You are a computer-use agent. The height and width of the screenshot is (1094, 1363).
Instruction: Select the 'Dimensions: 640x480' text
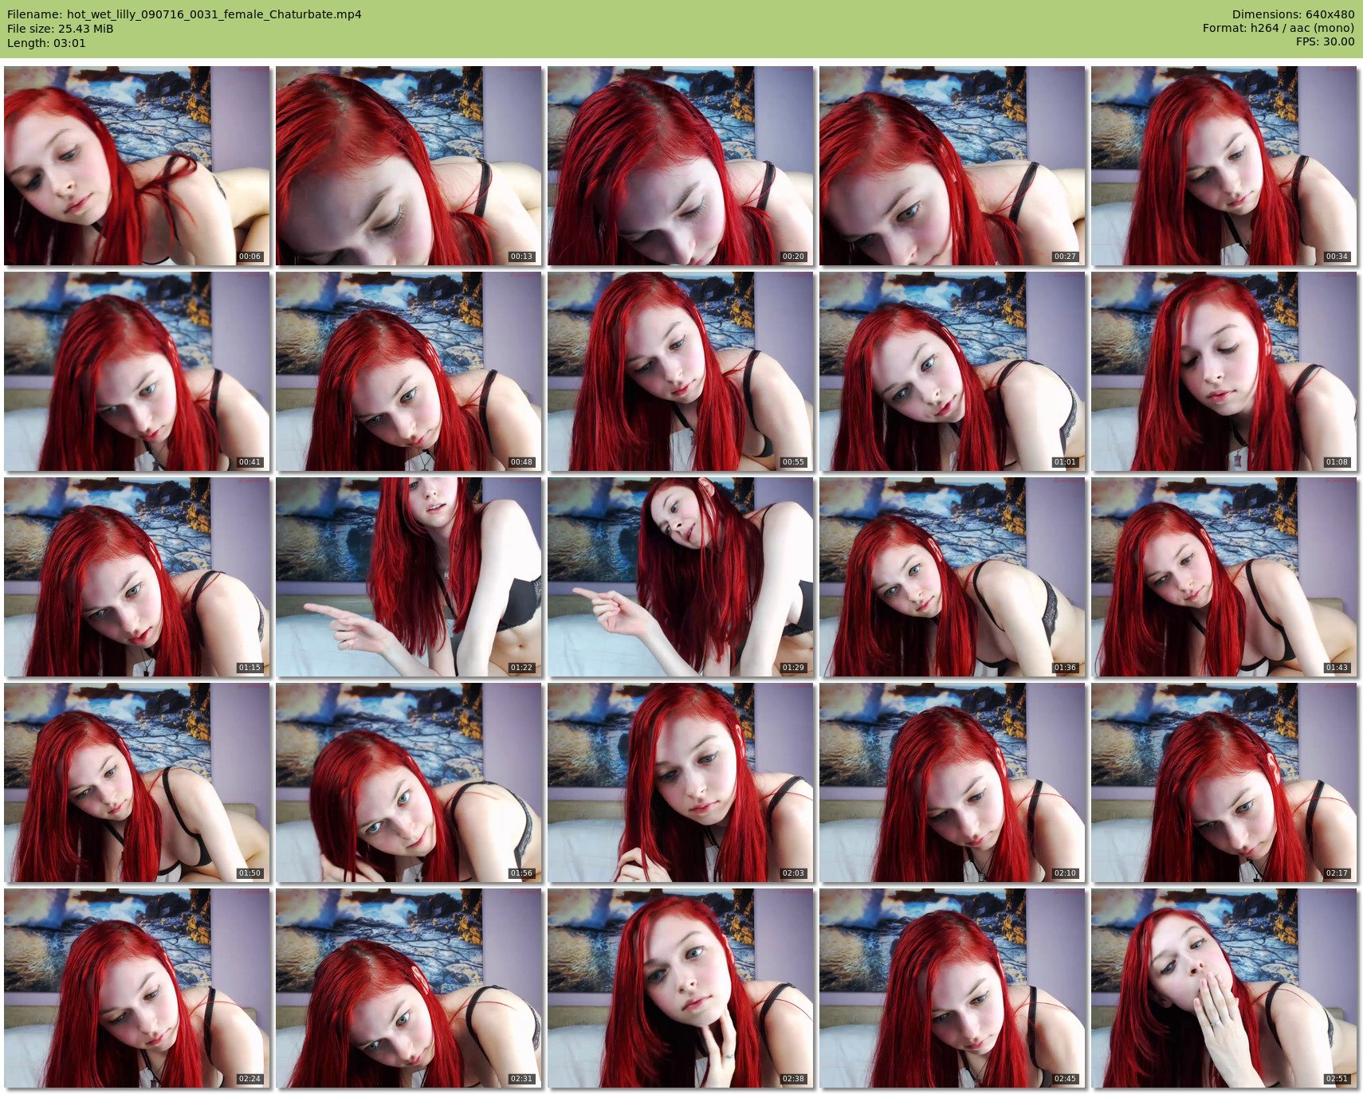(1293, 14)
